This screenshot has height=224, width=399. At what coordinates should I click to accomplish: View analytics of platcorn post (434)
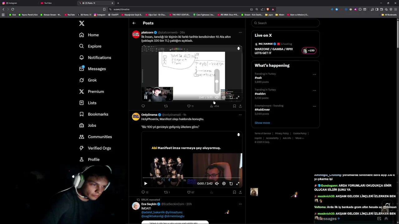(214, 106)
